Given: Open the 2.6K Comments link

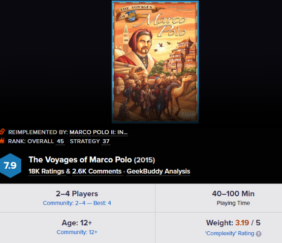Looking at the screenshot, I should click(x=97, y=171).
